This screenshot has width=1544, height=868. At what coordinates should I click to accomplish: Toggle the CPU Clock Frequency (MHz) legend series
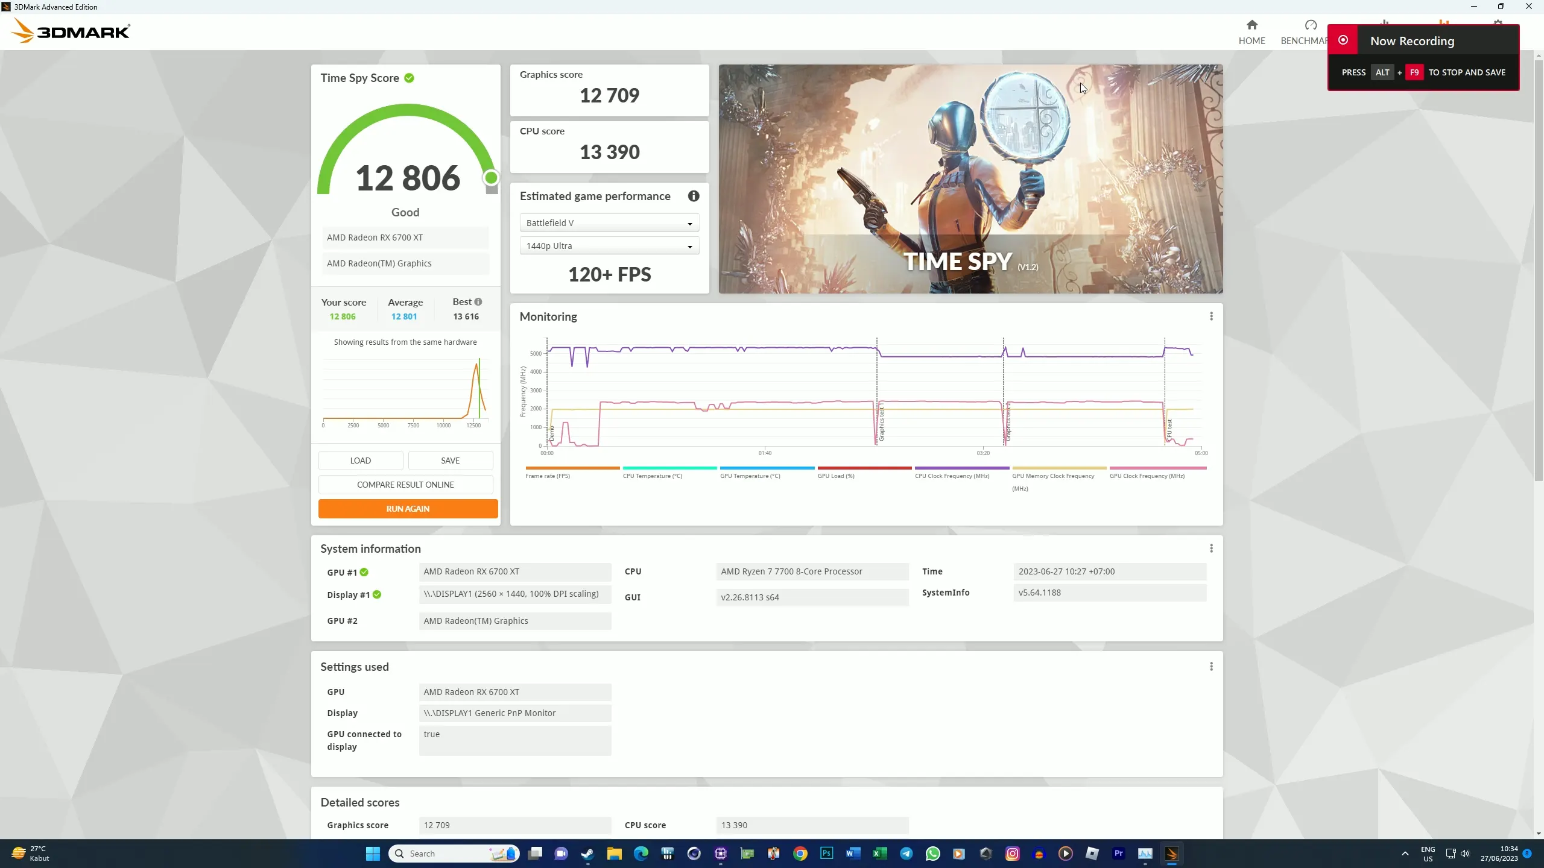pyautogui.click(x=962, y=473)
